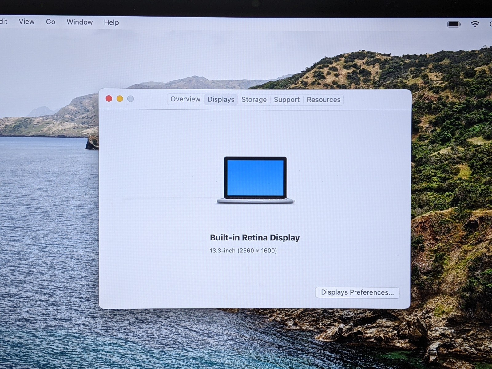The width and height of the screenshot is (492, 369).
Task: Switch to the Storage tab
Action: point(254,100)
